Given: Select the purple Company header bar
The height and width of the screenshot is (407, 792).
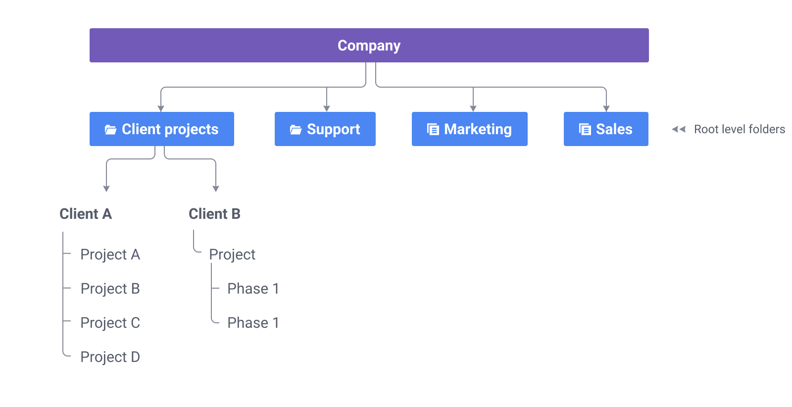Looking at the screenshot, I should tap(369, 46).
